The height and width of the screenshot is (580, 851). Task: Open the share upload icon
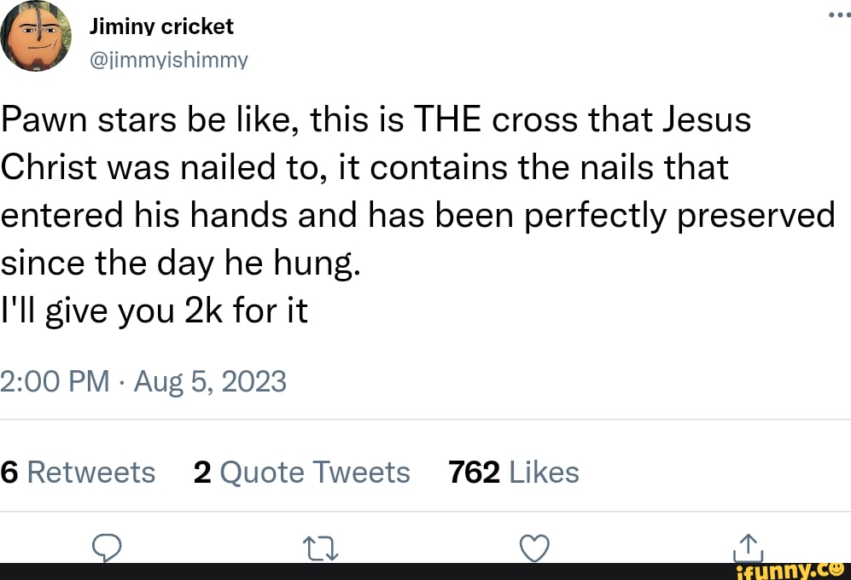click(x=746, y=547)
